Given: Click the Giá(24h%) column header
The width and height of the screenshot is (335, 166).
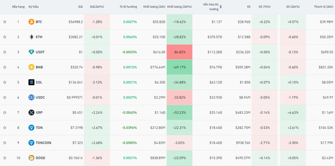Looking at the screenshot, I should 97,7.
